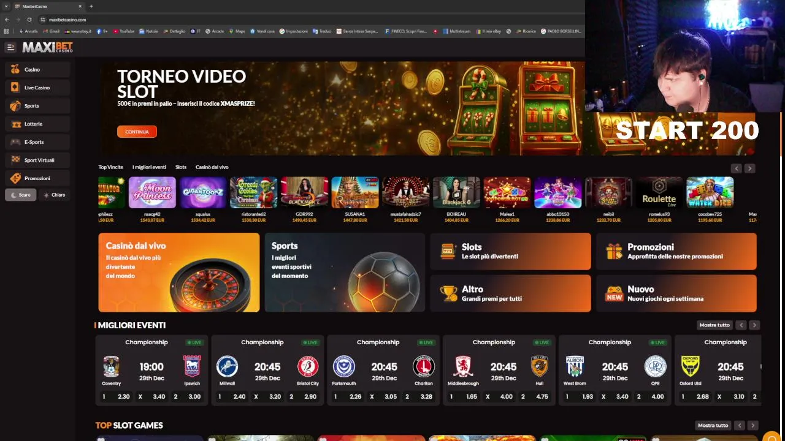Open the Sports promo card
The width and height of the screenshot is (785, 441).
[345, 273]
